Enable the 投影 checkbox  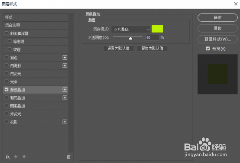(x=6, y=122)
